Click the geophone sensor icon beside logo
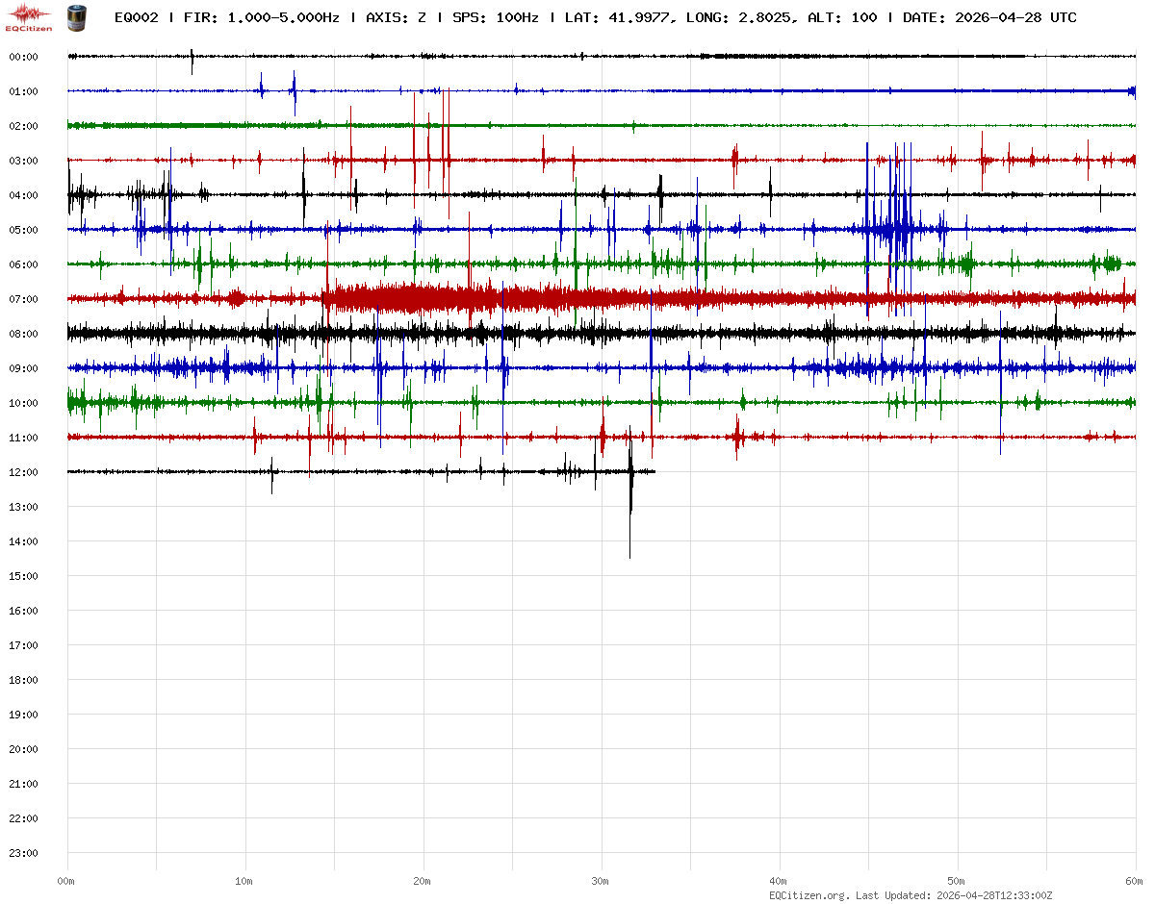Screen dimensions: 1155x904 pos(75,16)
